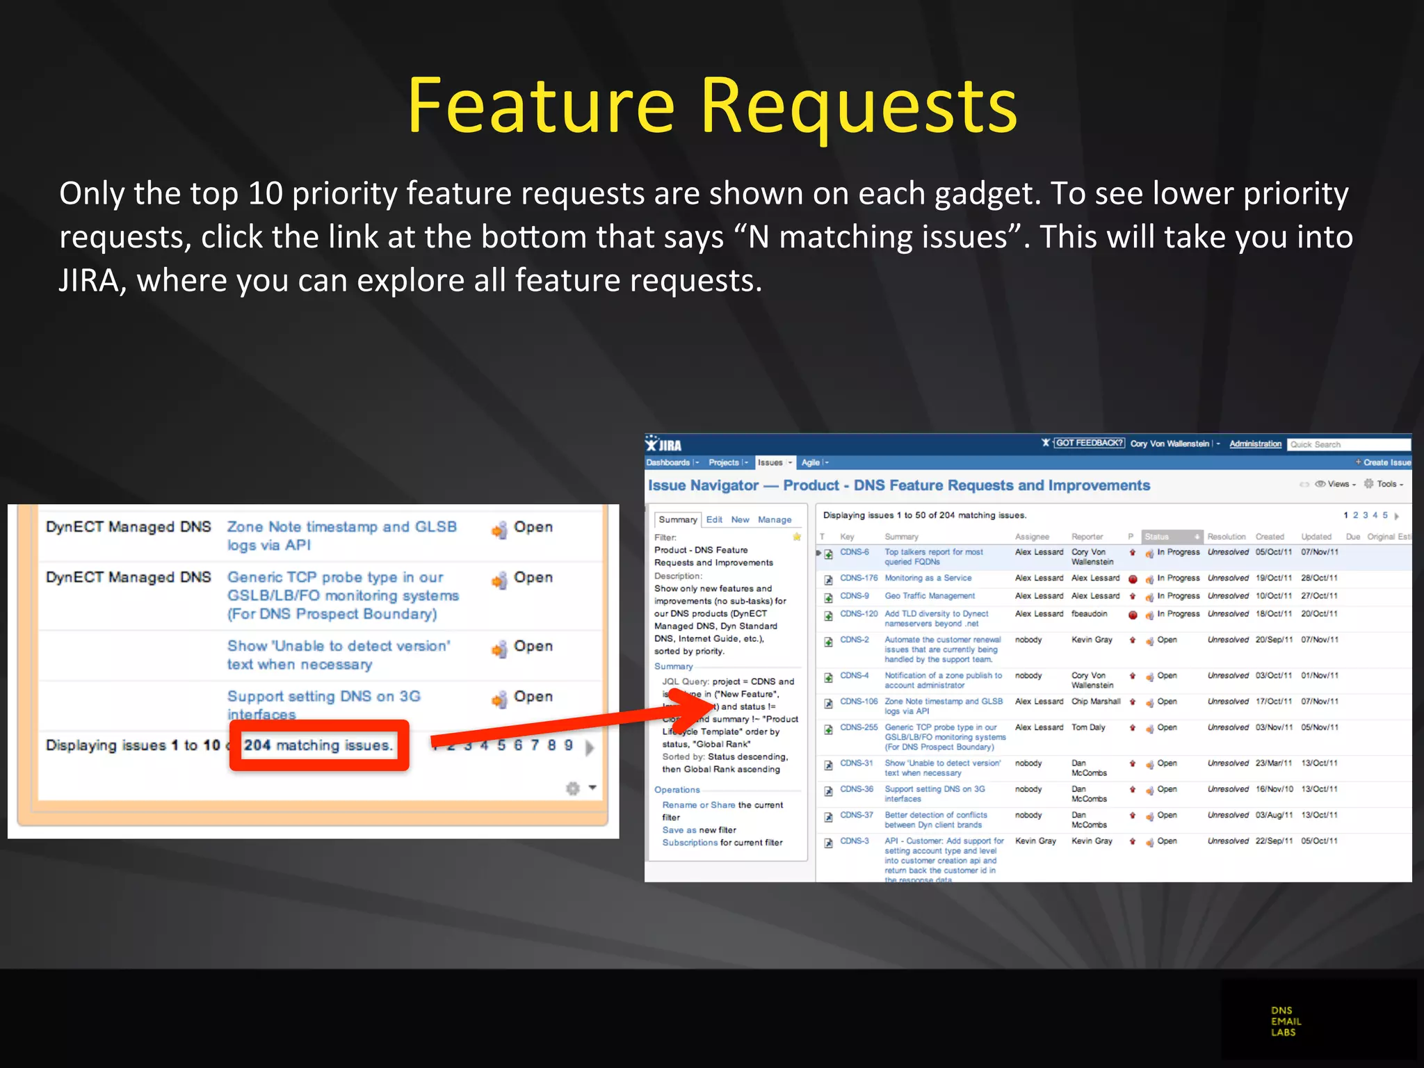This screenshot has width=1424, height=1068.
Task: Click the feedback icon before GOT FEEDBACK
Action: pyautogui.click(x=1046, y=443)
